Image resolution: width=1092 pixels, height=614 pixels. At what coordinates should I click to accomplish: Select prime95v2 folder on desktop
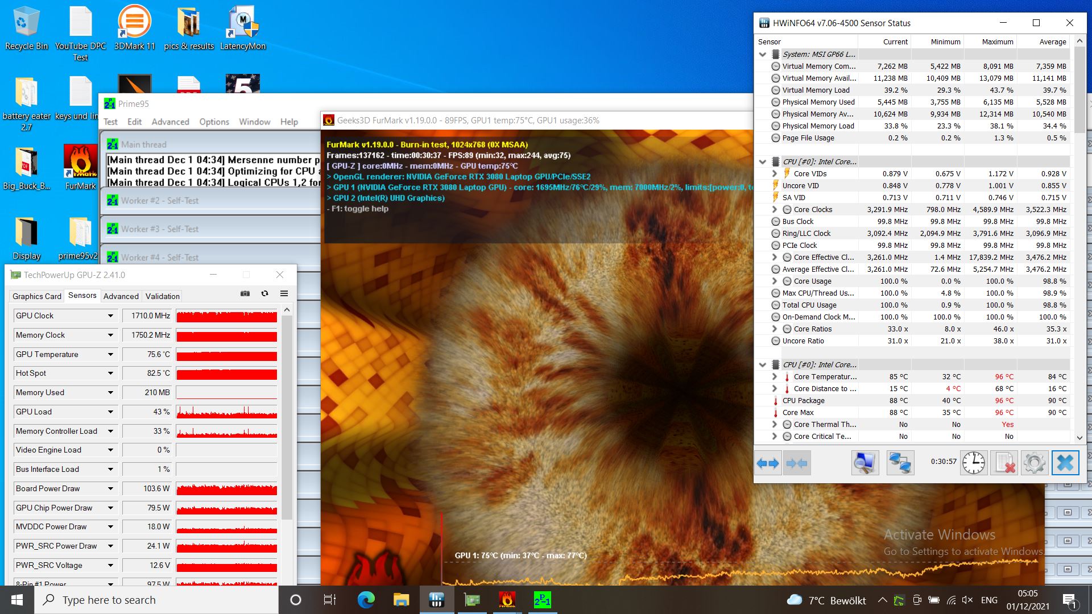click(x=78, y=238)
